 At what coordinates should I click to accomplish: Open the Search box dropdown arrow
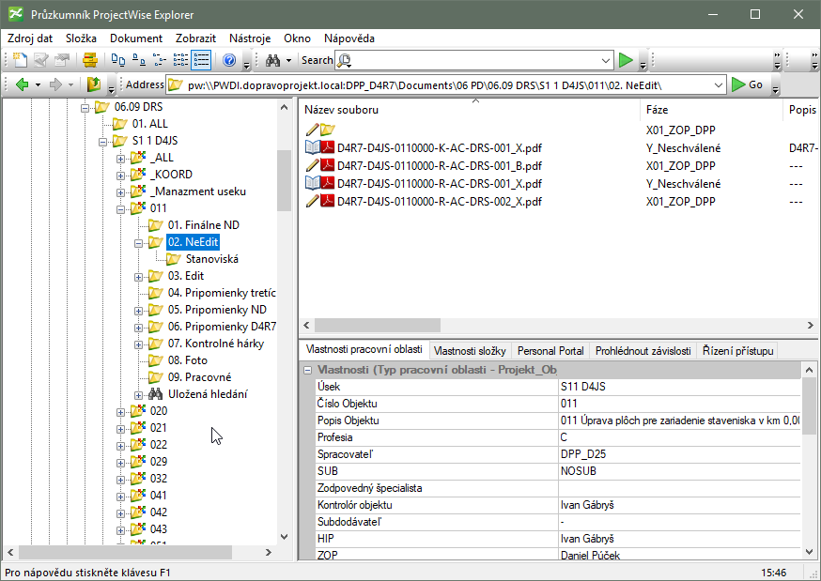(605, 60)
